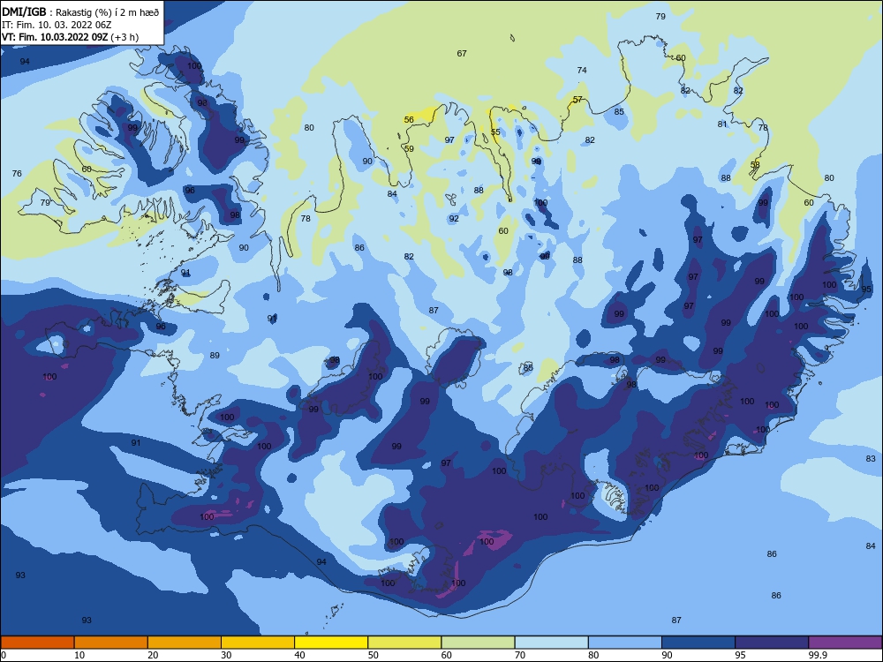Click the bright yellow 40–50 legend band

point(331,643)
